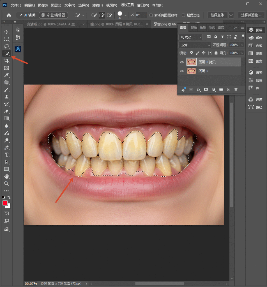This screenshot has width=267, height=287.
Task: Expand the opacity 不透明度 slider dropdown
Action: [x=242, y=45]
